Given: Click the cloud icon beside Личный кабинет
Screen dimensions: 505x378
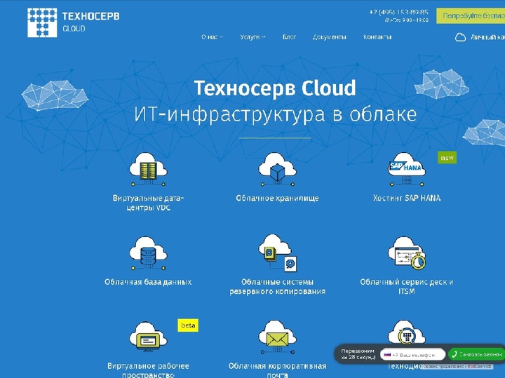Looking at the screenshot, I should click(x=460, y=37).
